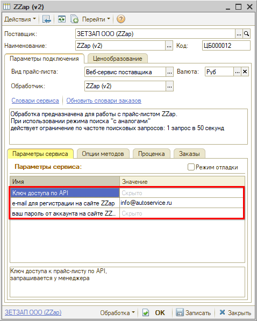Viewport: 257px width, 321px height.
Task: Click the refresh (reread) toolbar icon
Action: tap(61, 19)
